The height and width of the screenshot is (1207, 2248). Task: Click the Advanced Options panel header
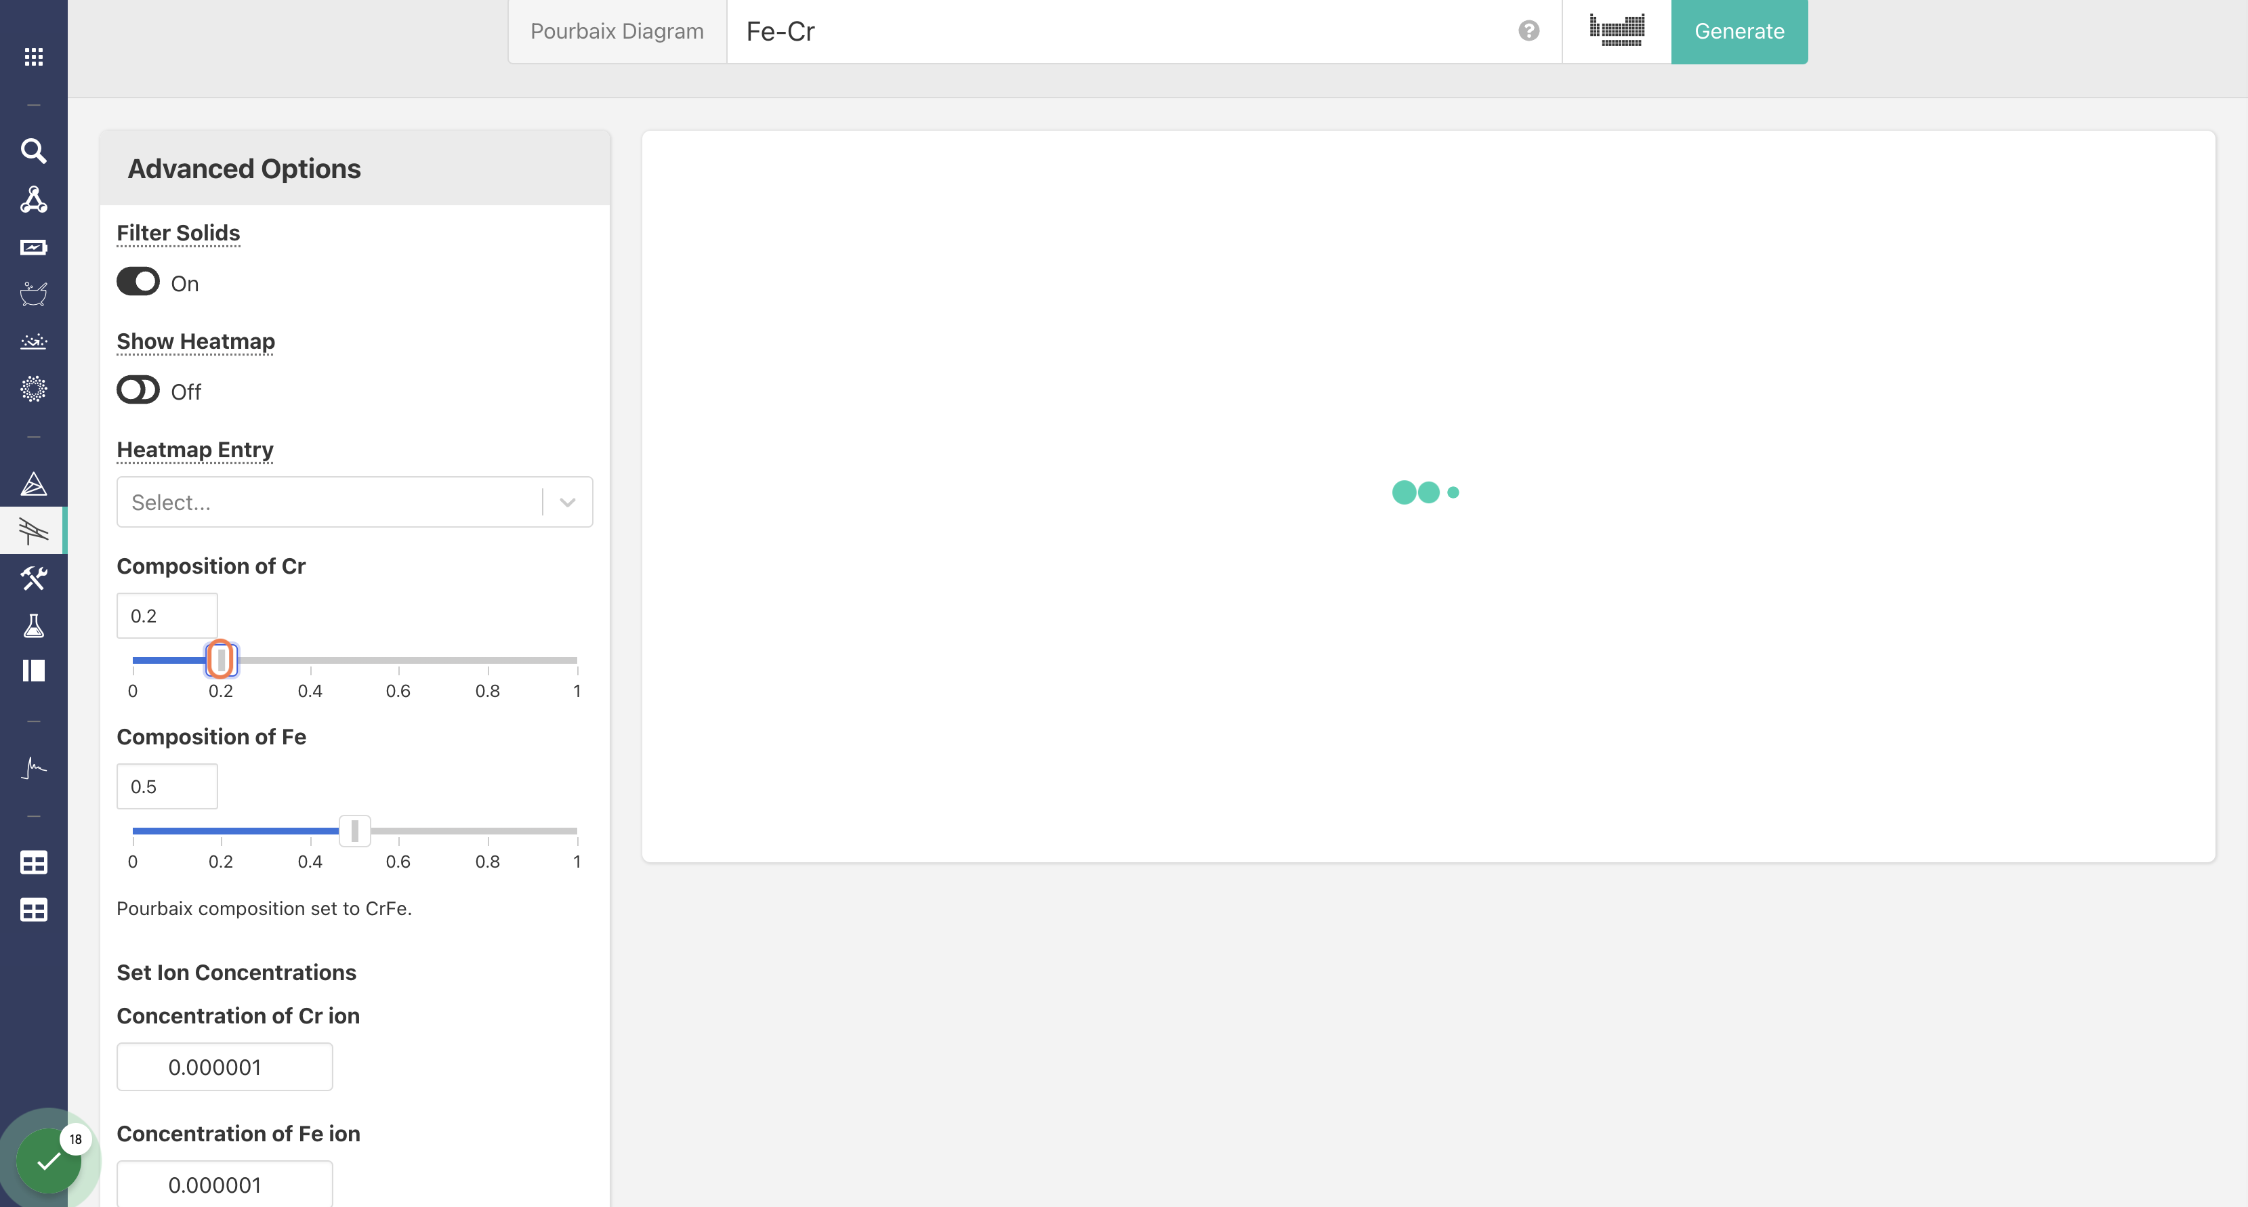tap(354, 169)
